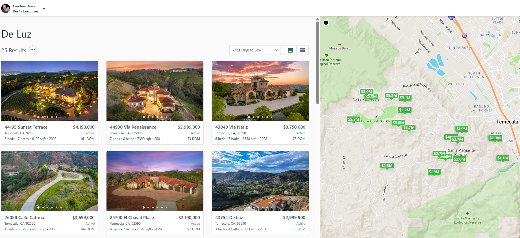
Task: Switch to list view
Action: pos(302,50)
